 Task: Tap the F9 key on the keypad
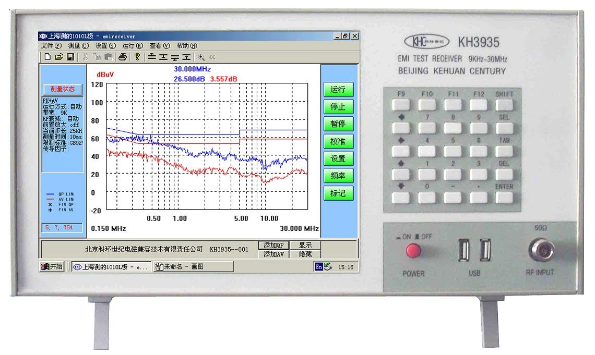[x=401, y=105]
